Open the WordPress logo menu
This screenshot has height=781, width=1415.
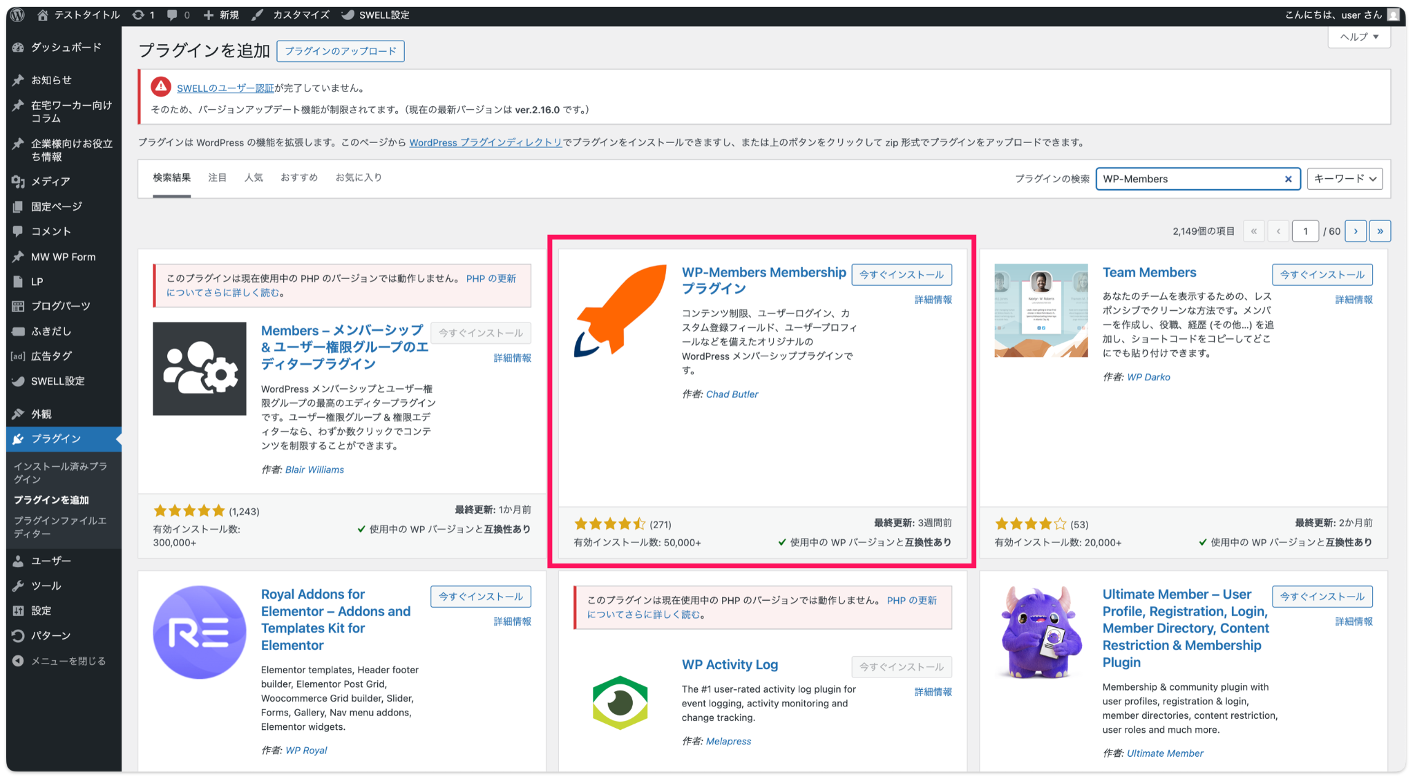tap(19, 15)
